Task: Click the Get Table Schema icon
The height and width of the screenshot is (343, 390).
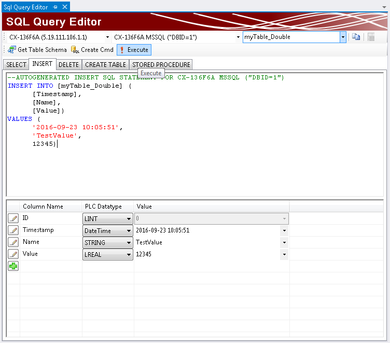Action: 12,50
